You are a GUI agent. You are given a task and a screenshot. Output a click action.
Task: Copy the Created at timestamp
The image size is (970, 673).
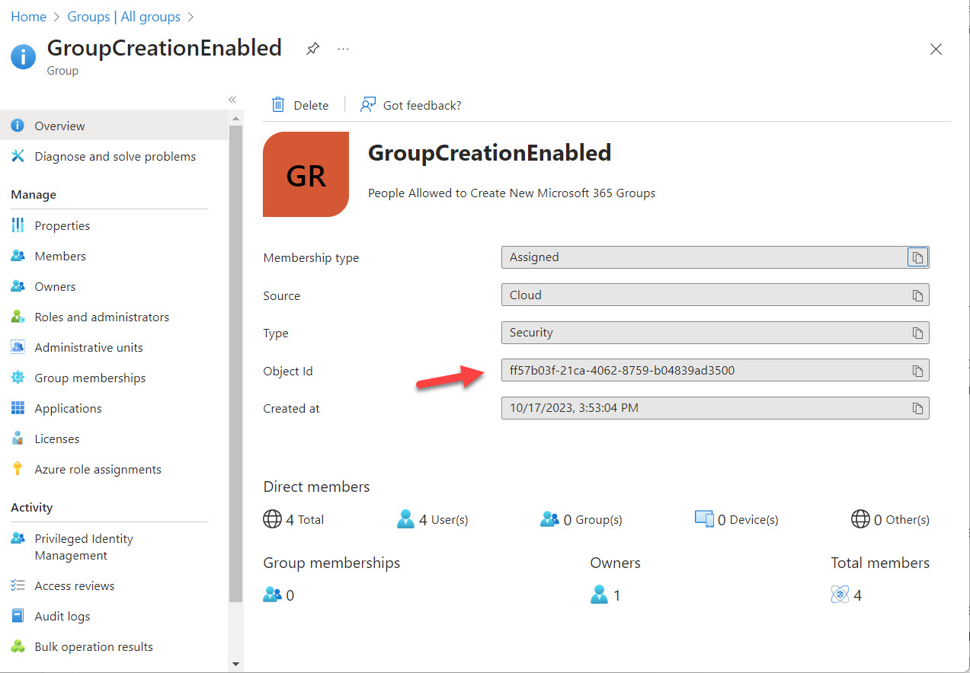pos(917,409)
